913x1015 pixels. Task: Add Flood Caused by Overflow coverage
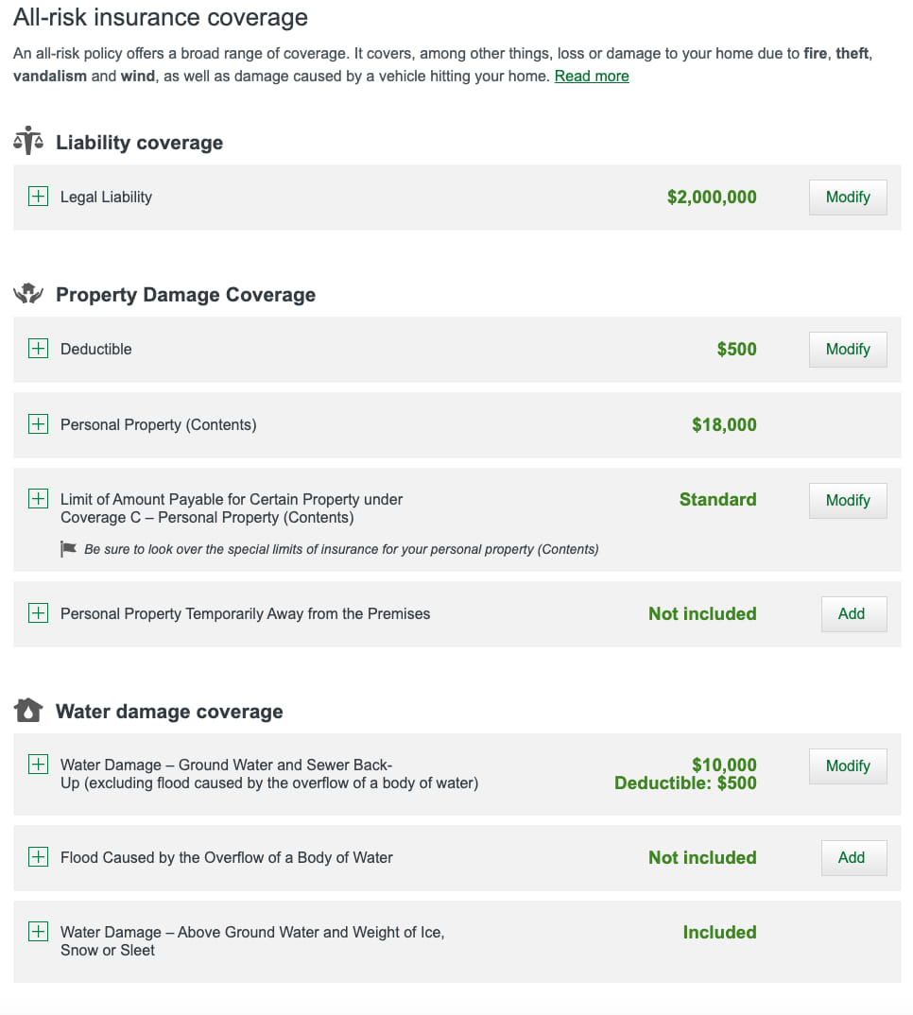(852, 858)
